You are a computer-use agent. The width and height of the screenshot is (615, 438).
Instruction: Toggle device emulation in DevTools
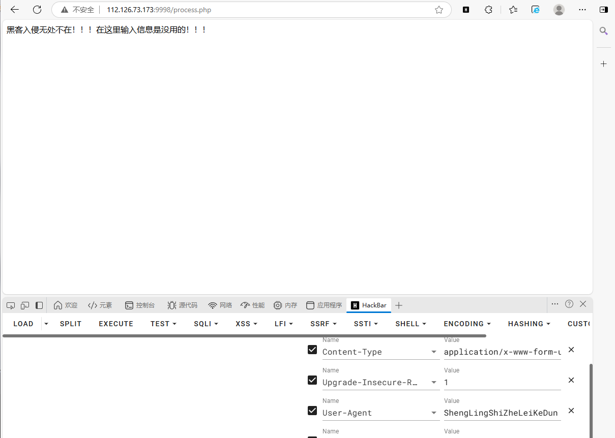[25, 305]
